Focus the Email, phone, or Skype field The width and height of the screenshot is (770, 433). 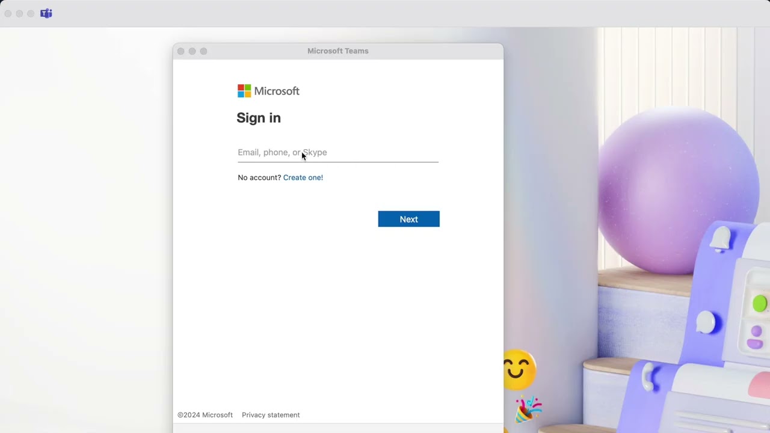[x=338, y=153]
